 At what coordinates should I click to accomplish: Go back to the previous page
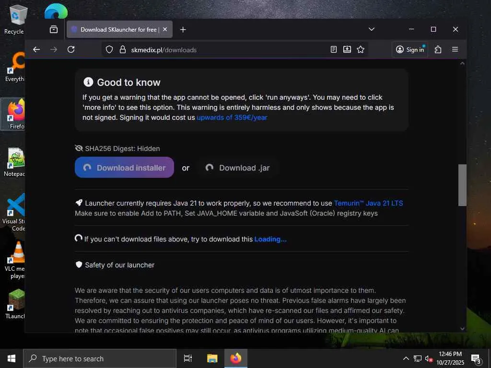pyautogui.click(x=36, y=49)
